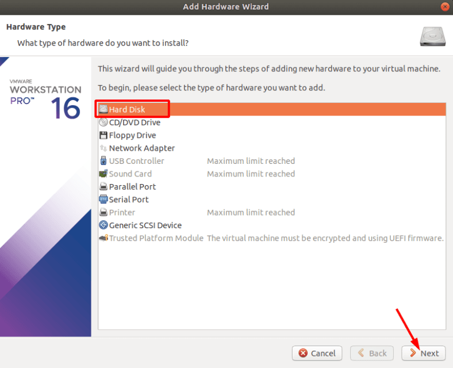Screen dimensions: 453x368
Task: Select the USB Controller entry
Action: coord(272,161)
